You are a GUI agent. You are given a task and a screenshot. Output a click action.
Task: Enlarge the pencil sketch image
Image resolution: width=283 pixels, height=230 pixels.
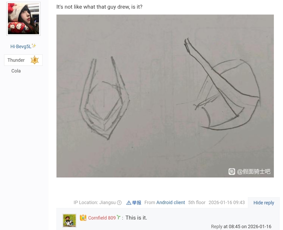tap(165, 96)
